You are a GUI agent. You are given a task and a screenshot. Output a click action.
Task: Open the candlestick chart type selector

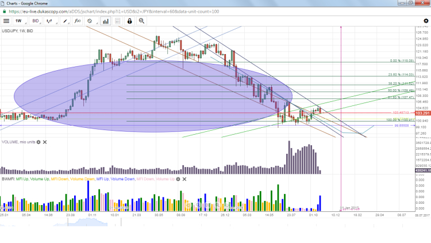(x=52, y=21)
